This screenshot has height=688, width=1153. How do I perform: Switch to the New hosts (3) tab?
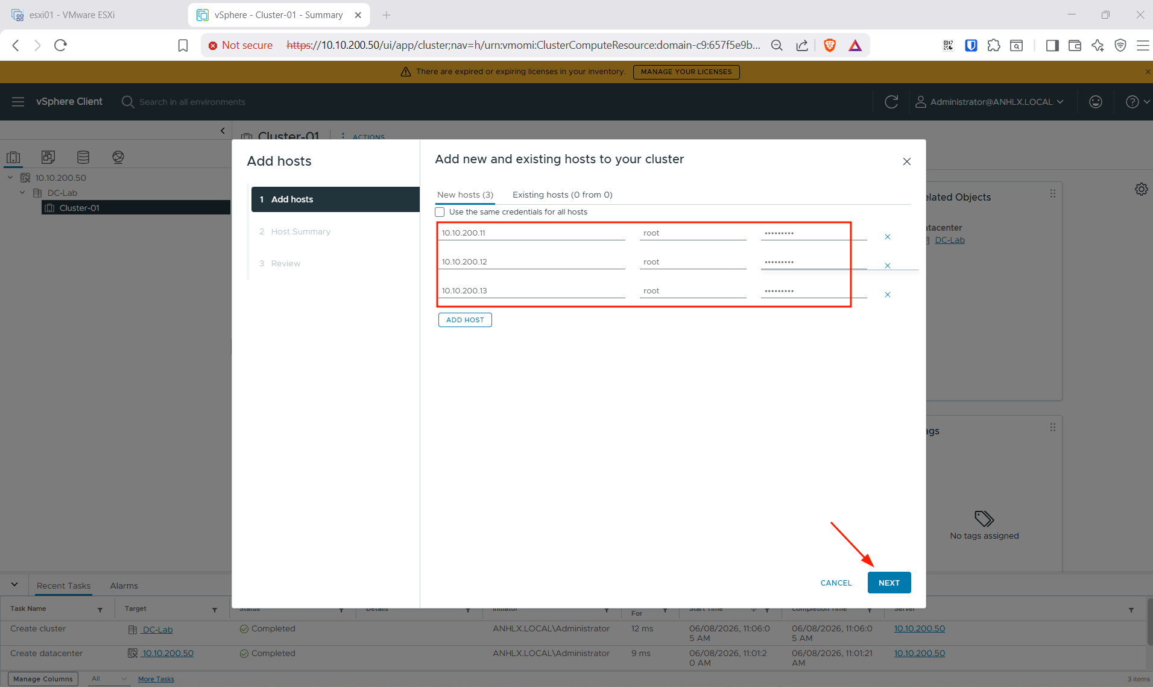coord(465,195)
